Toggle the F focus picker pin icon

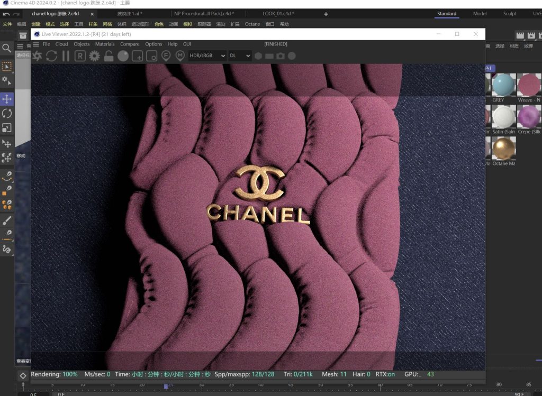coord(166,56)
